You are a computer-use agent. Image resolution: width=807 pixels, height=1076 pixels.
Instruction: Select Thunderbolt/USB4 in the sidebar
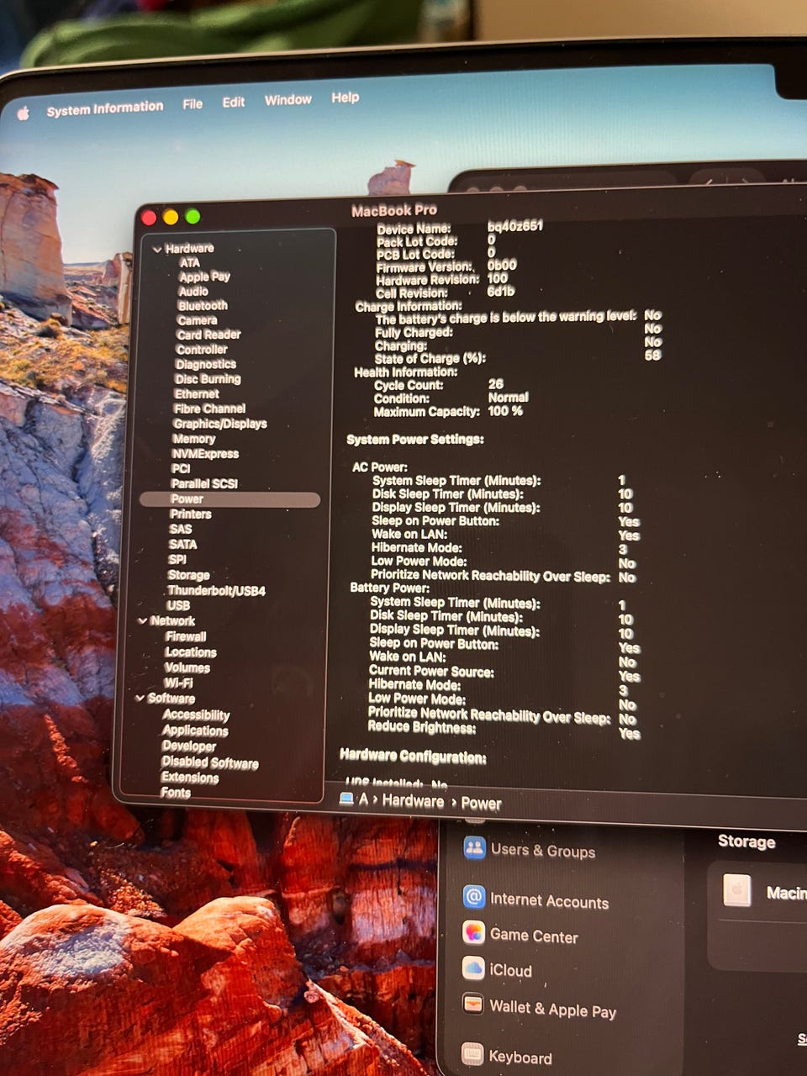pos(216,591)
